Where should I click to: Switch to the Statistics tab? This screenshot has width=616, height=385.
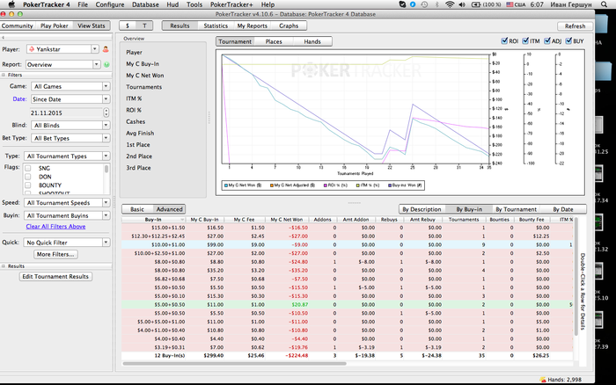(216, 25)
